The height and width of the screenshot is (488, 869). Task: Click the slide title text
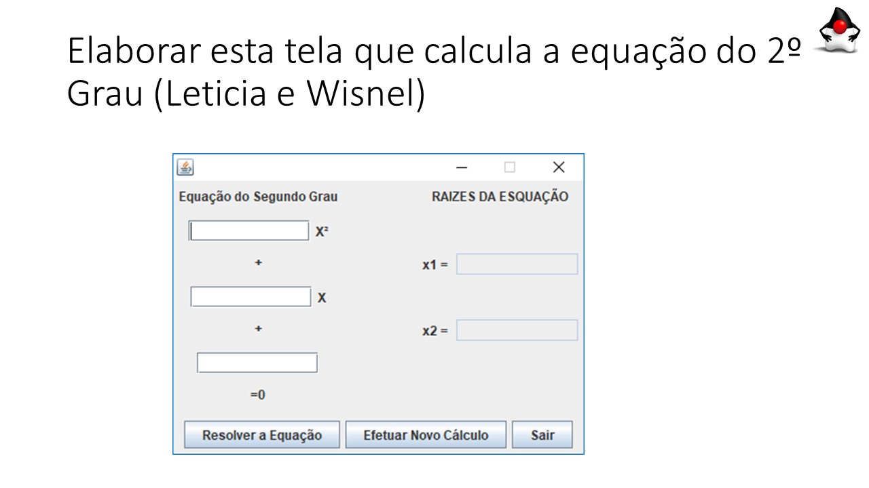click(434, 73)
